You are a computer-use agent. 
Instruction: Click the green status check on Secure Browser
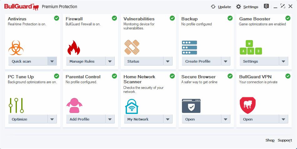coord(230,76)
